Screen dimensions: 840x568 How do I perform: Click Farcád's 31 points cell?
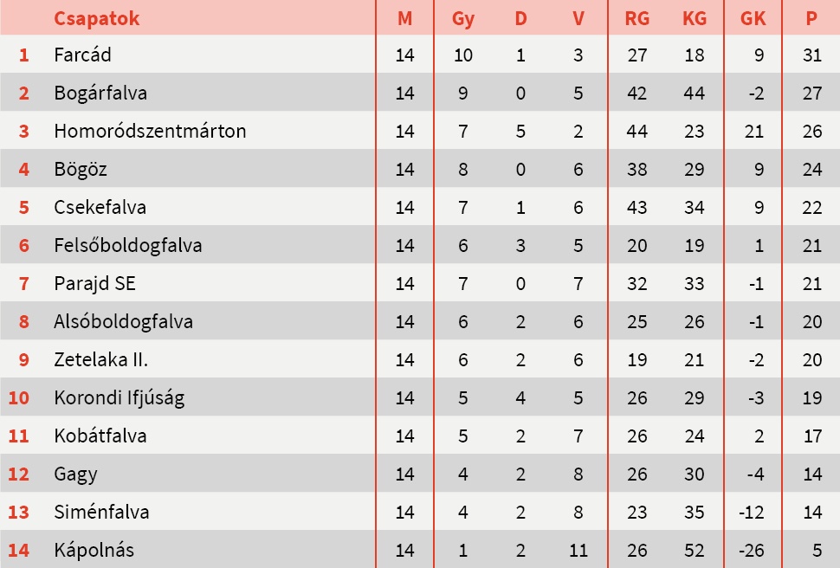[811, 55]
